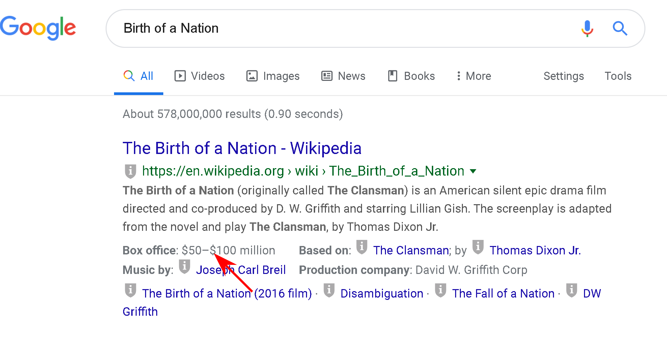Click shield icon before Thomas Dixon Jr.
The width and height of the screenshot is (667, 341).
coord(478,247)
